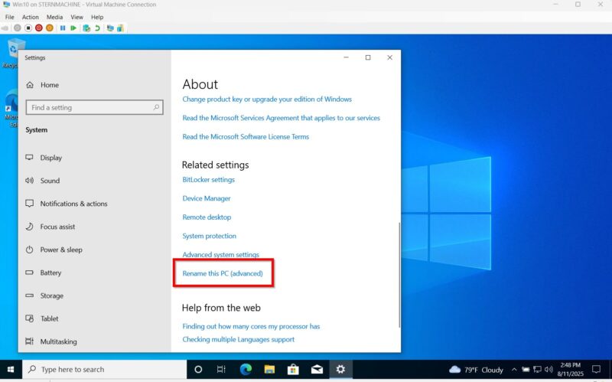This screenshot has height=382, width=612.
Task: Open Device Manager link
Action: [207, 198]
